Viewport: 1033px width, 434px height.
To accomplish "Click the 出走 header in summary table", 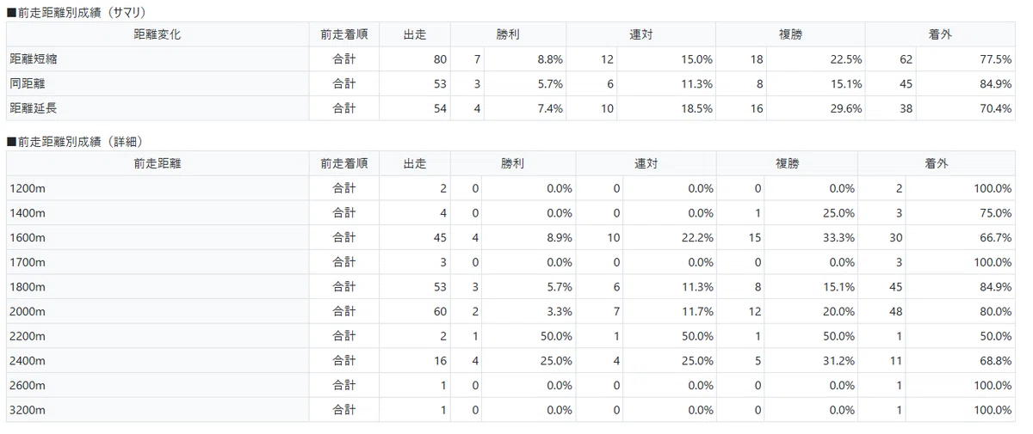I will tap(415, 35).
